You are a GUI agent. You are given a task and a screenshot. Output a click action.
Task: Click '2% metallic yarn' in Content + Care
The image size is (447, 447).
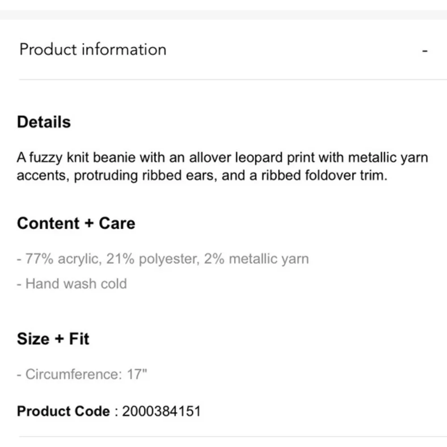coord(256,259)
